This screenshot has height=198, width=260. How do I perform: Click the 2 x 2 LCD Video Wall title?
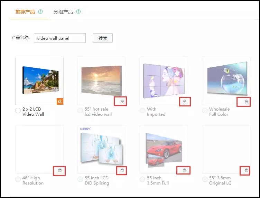33,112
